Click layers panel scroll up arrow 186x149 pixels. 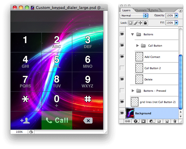coord(180,112)
